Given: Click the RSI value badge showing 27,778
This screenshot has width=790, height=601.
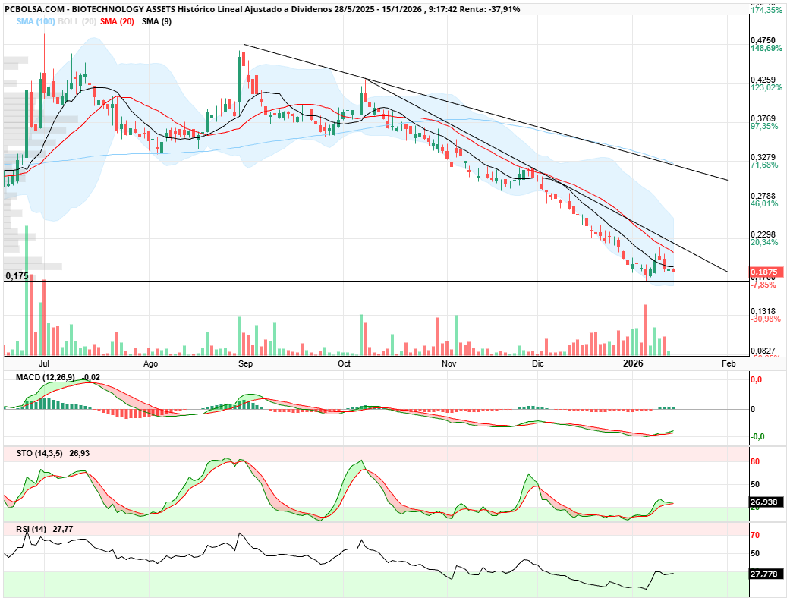Looking at the screenshot, I should coord(764,574).
